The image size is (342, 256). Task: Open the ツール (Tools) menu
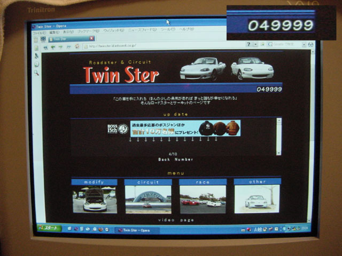(168, 30)
